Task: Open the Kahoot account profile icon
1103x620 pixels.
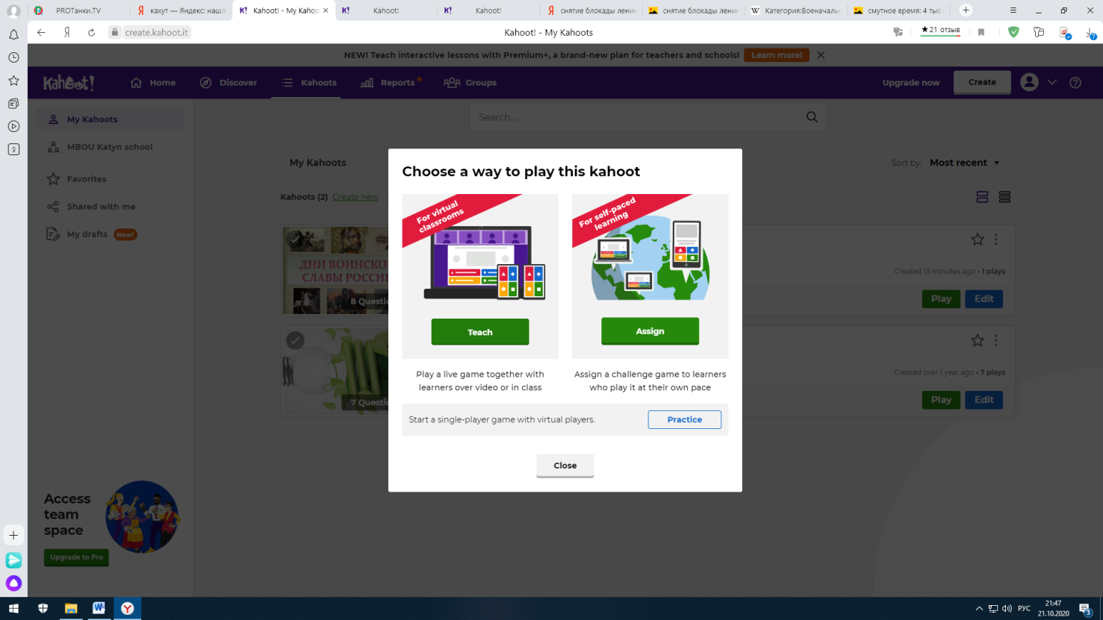Action: point(1029,82)
